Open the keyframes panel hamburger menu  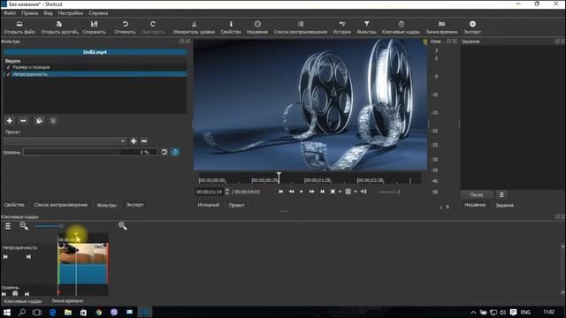tap(8, 226)
